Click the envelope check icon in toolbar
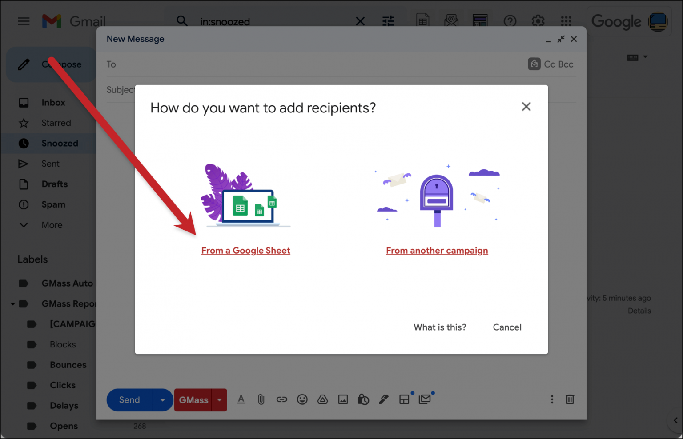The width and height of the screenshot is (683, 439). click(x=425, y=399)
